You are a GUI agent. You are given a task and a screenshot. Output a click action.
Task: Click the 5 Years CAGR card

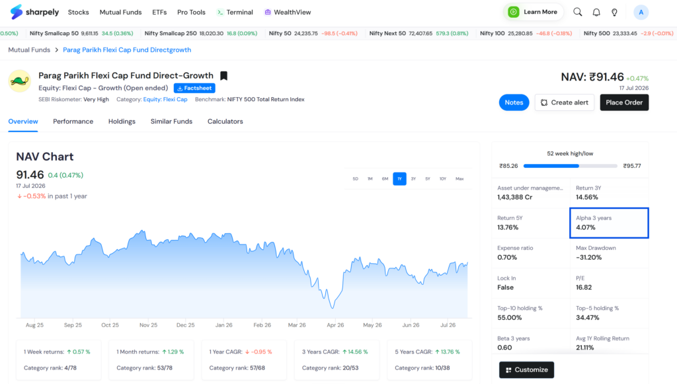[430, 360]
